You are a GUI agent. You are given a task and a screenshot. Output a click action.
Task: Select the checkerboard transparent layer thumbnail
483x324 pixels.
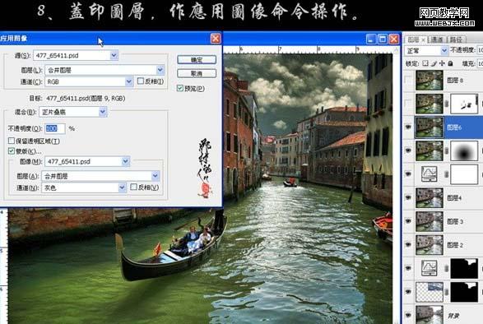[x=429, y=292]
